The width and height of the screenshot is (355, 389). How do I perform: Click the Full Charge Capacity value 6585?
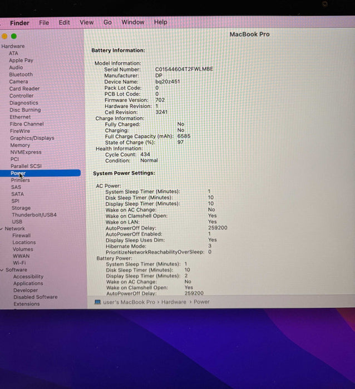[184, 136]
